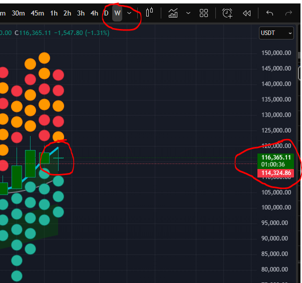Viewport: 302px width, 283px height.
Task: Switch to the D daily timeframe
Action: tap(106, 13)
